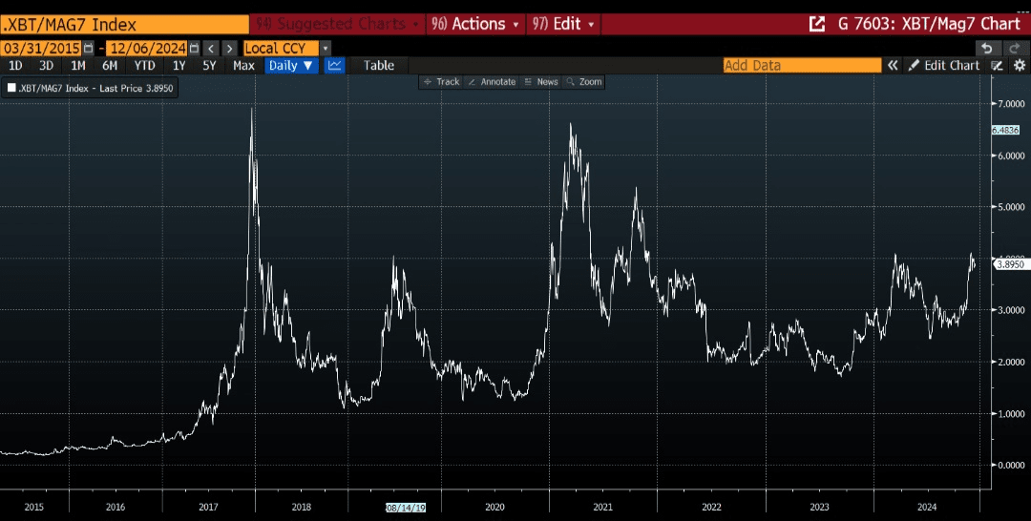Shift date range forward with right arrow
The width and height of the screenshot is (1031, 521).
(x=229, y=49)
